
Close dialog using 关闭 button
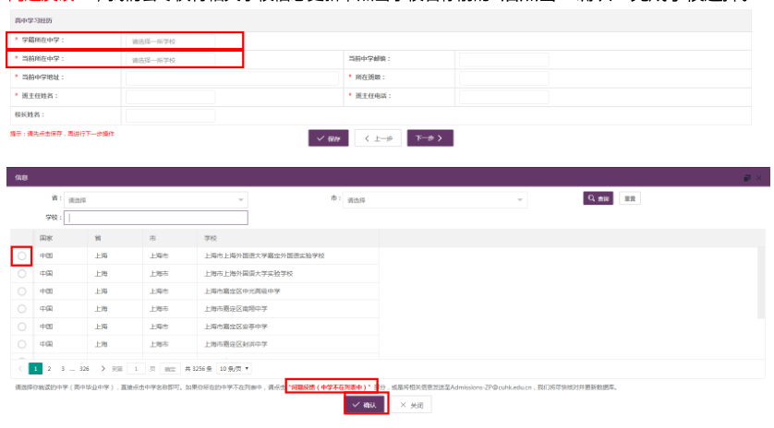pyautogui.click(x=410, y=405)
